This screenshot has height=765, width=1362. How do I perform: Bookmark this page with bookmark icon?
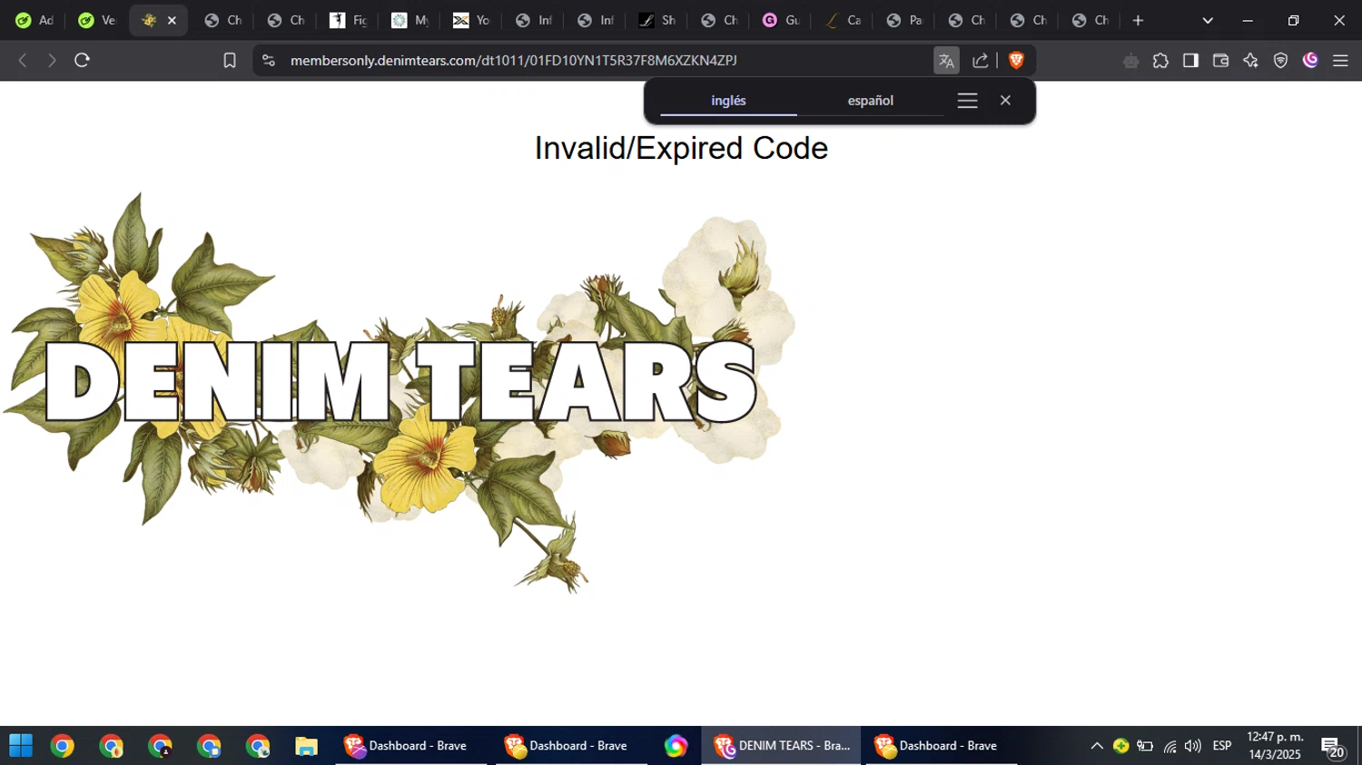(230, 61)
